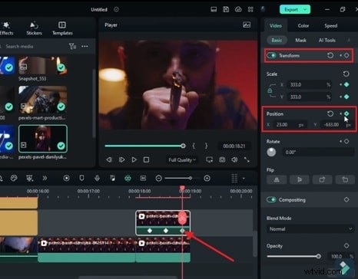Click the rotate counterclockwise button
Screen dimensions: 358x279
(345, 179)
